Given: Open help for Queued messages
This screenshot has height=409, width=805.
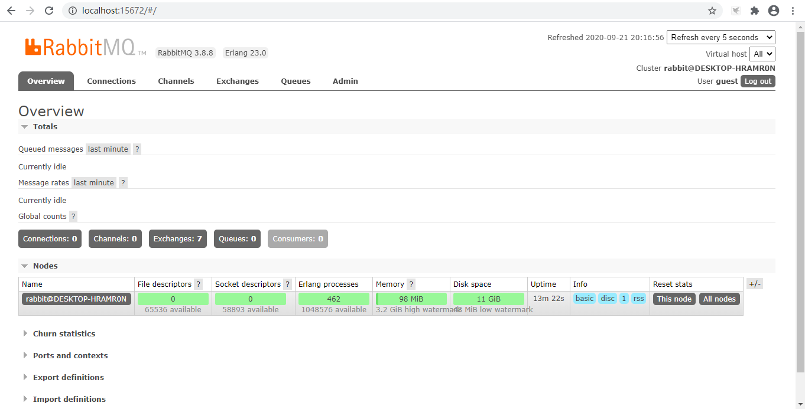Looking at the screenshot, I should coord(137,149).
